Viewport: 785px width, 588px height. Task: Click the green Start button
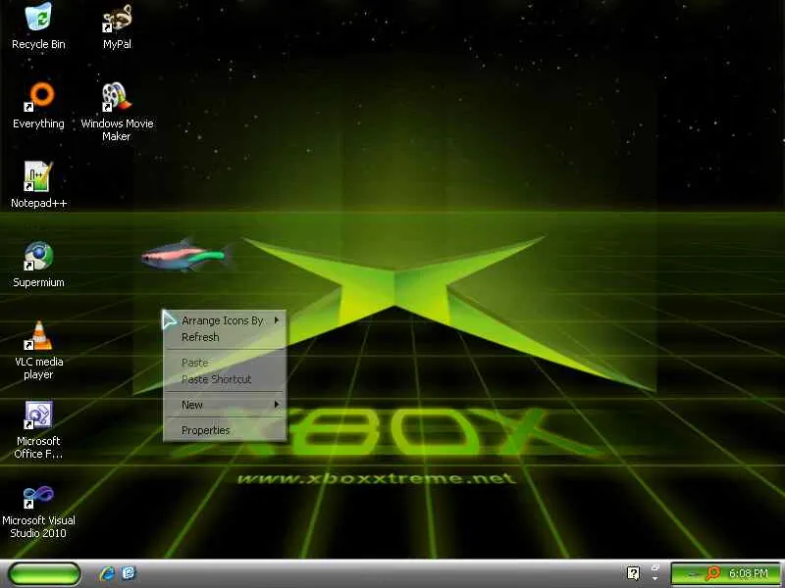pyautogui.click(x=44, y=573)
